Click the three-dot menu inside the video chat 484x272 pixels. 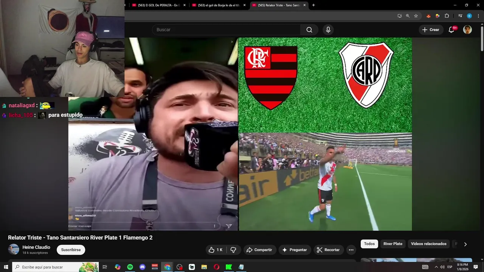214,226
